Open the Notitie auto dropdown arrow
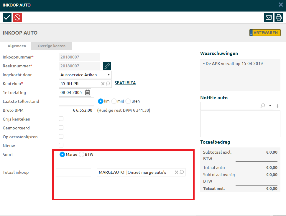 pyautogui.click(x=270, y=106)
